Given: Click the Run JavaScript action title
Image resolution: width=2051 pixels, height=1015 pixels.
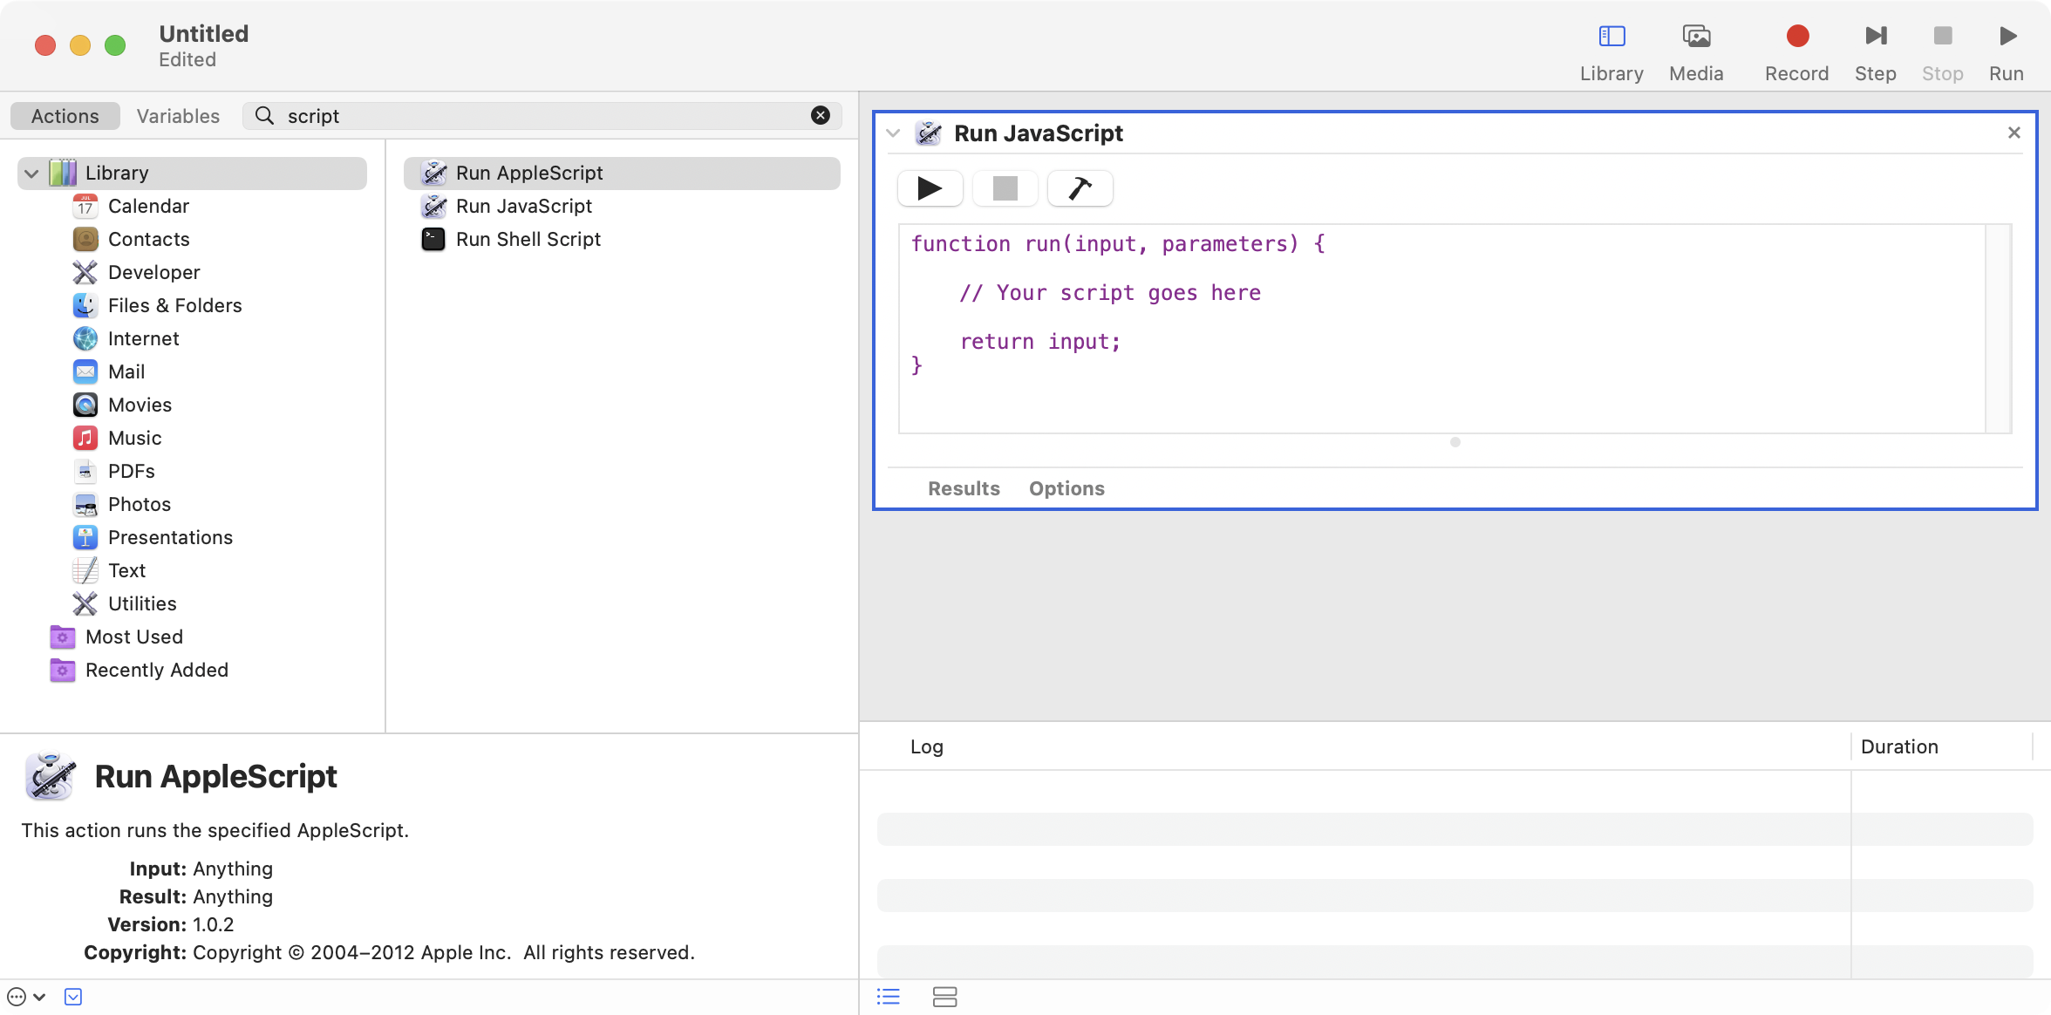Looking at the screenshot, I should tap(1038, 133).
